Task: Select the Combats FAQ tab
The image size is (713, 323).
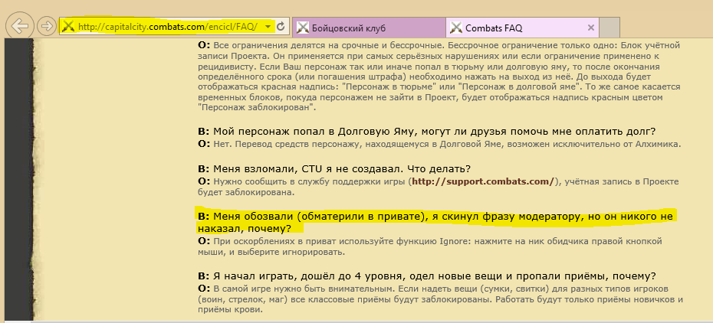Action: [522, 28]
